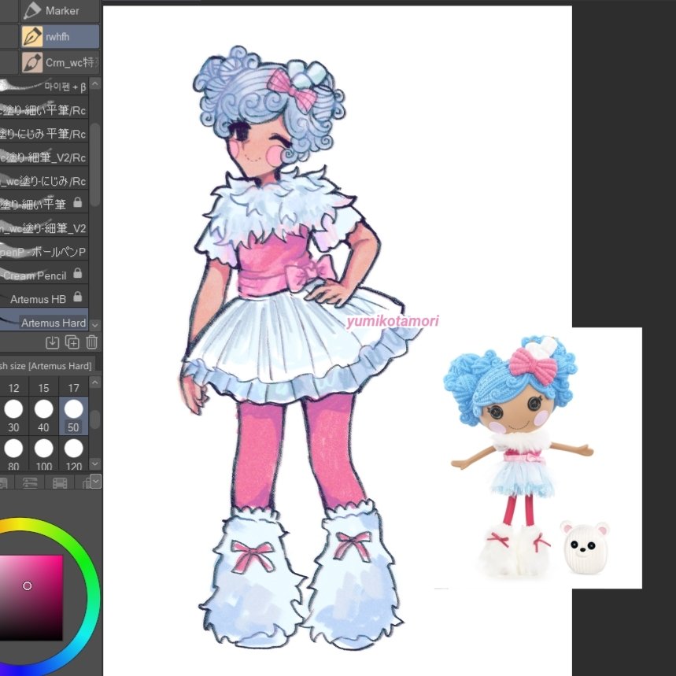This screenshot has width=676, height=676.
Task: Set brush size to 100
Action: pyautogui.click(x=43, y=454)
